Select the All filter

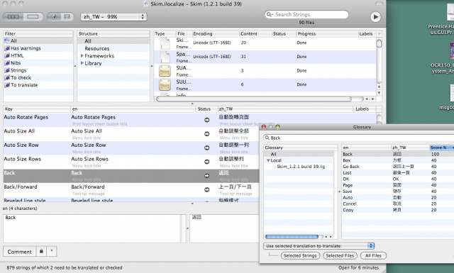click(38, 41)
